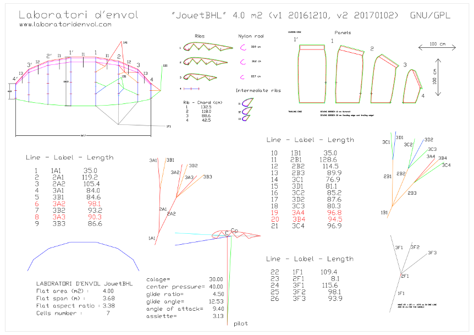Select the blue arched span outline
The image size is (474, 335).
[83, 256]
